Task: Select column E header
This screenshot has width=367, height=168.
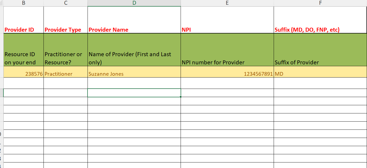Action: click(x=227, y=3)
